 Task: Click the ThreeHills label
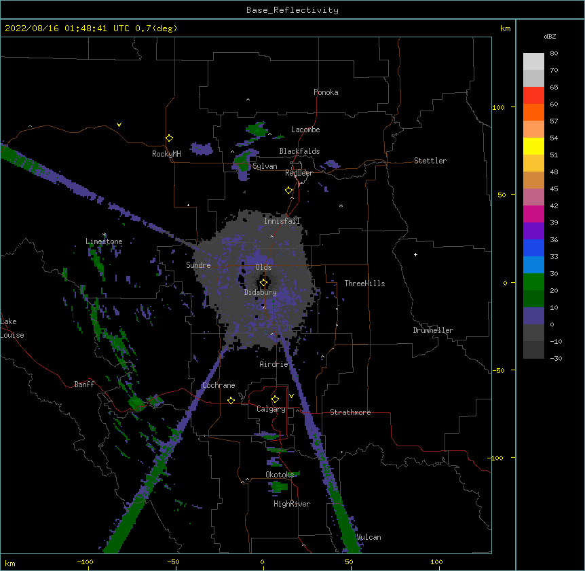[x=364, y=283]
